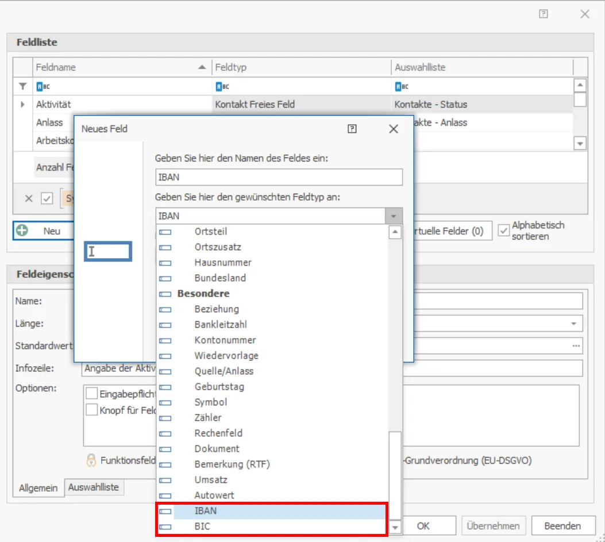Click the scroll-down arrow of the field type list
This screenshot has height=542, width=605.
(395, 527)
